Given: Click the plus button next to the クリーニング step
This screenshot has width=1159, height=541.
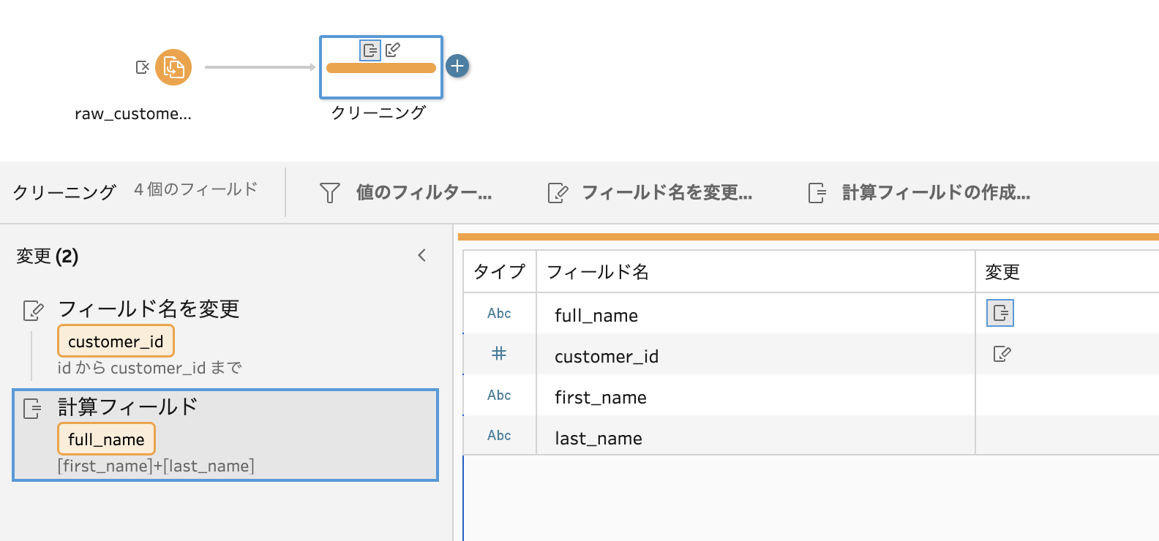Looking at the screenshot, I should click(457, 66).
